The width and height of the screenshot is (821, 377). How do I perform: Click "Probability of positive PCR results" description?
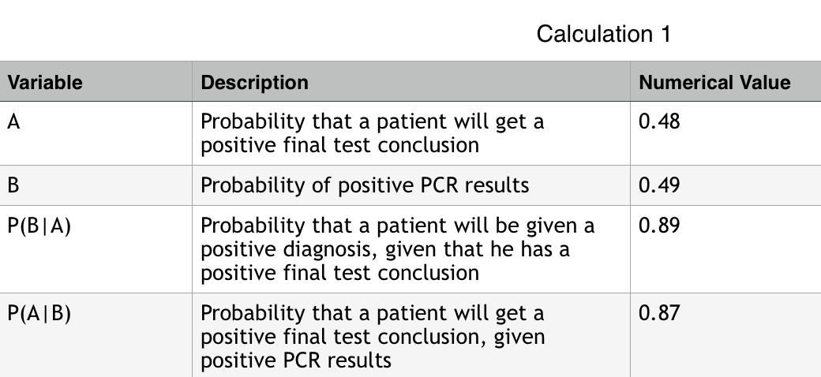(364, 186)
